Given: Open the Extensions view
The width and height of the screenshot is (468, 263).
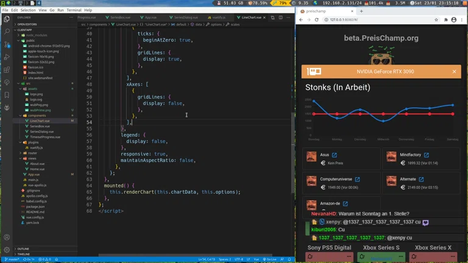Looking at the screenshot, I should pos(7,69).
